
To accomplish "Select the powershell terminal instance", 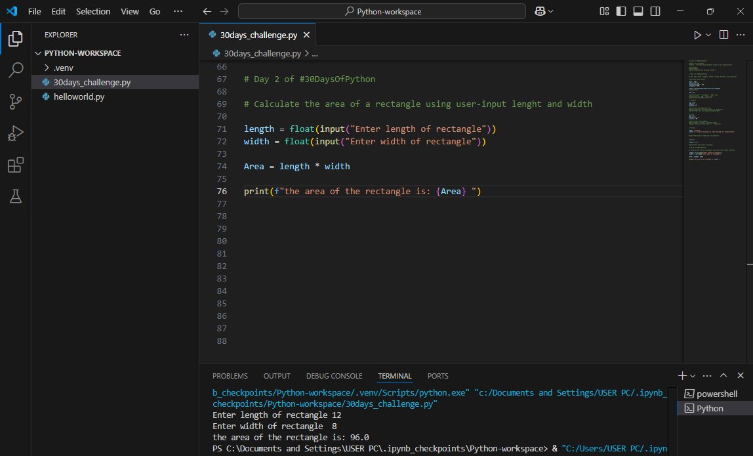I will (x=715, y=394).
